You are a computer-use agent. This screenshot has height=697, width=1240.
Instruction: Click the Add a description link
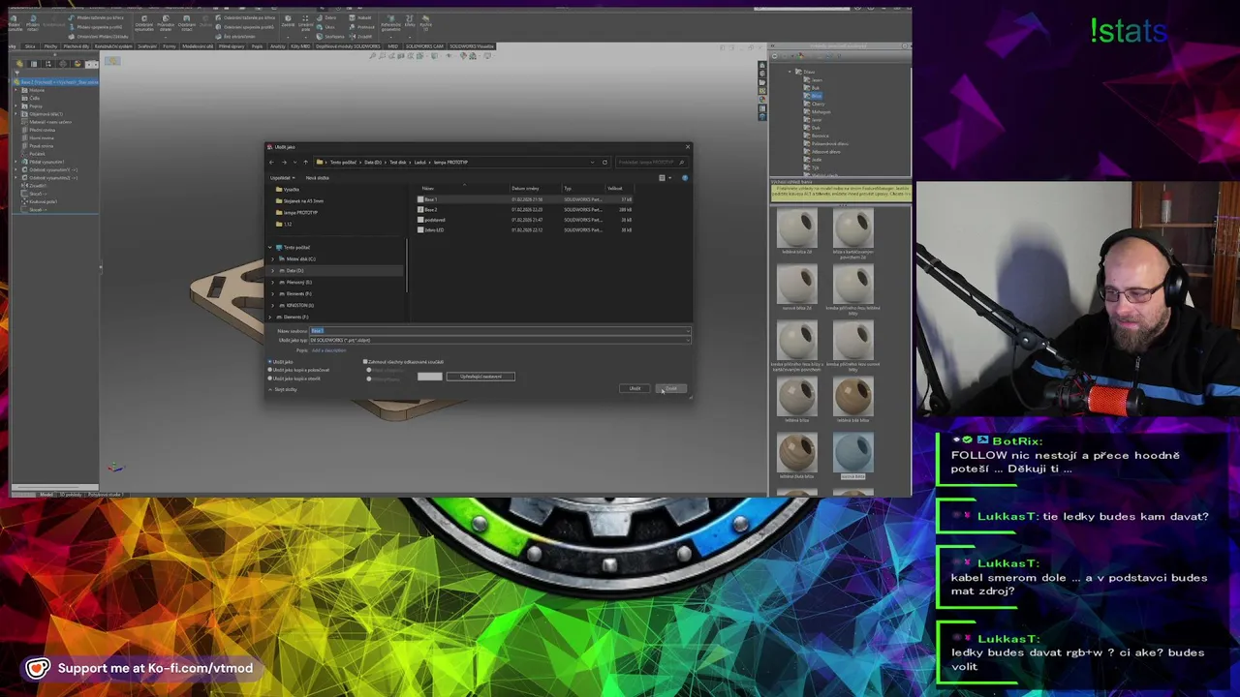(328, 350)
